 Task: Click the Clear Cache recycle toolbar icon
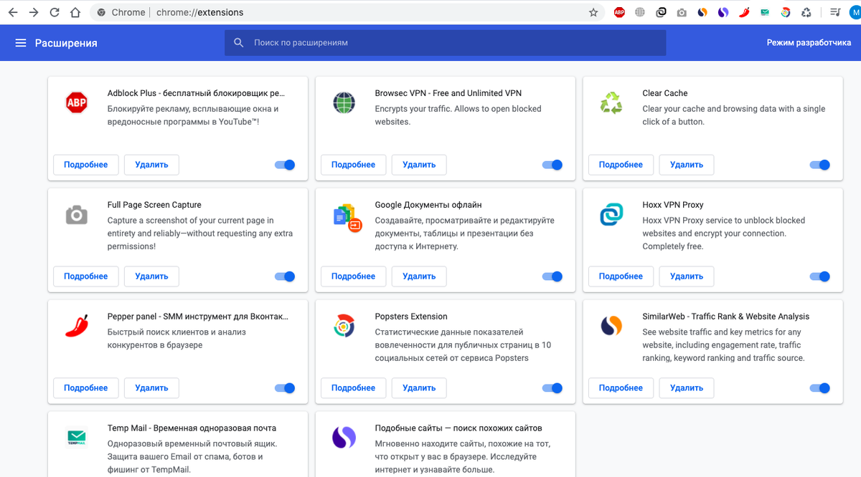(x=806, y=12)
